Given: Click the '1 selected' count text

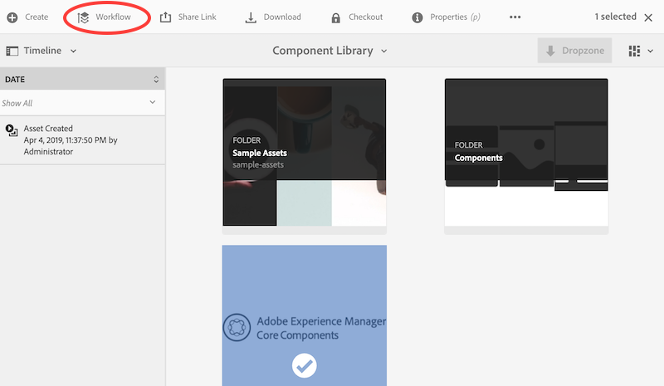Looking at the screenshot, I should coord(615,17).
